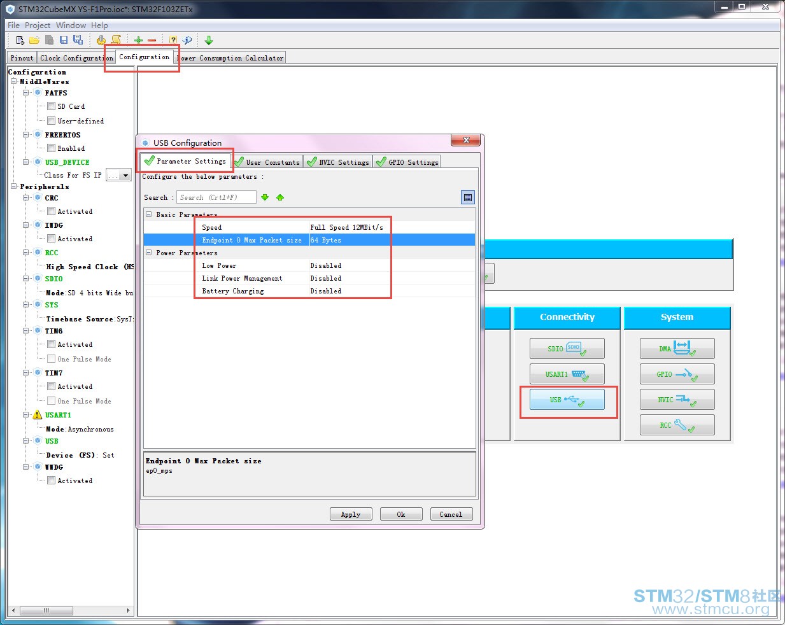Image resolution: width=785 pixels, height=625 pixels.
Task: Select Link Power Management parameter row
Action: click(x=309, y=278)
